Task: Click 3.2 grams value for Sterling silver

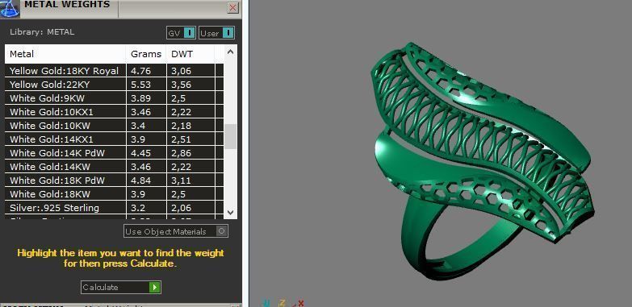Action: click(x=137, y=208)
